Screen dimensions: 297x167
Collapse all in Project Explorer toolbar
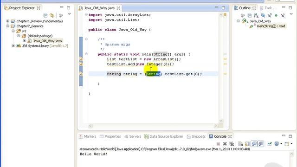coord(45,15)
